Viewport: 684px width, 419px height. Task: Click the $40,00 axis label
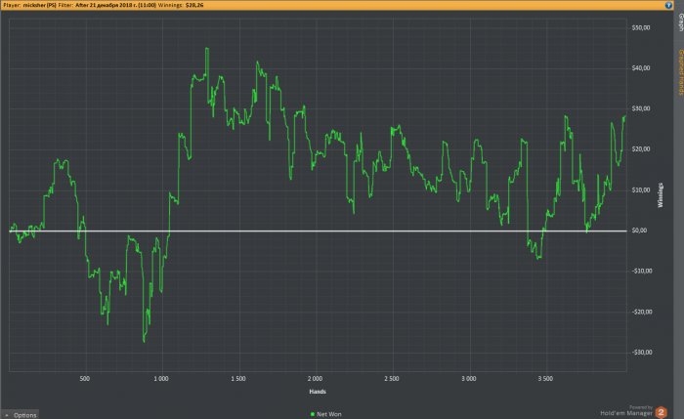[640, 68]
